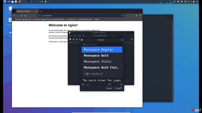Toggle Mousepad fullscreen icon

pos(132,39)
